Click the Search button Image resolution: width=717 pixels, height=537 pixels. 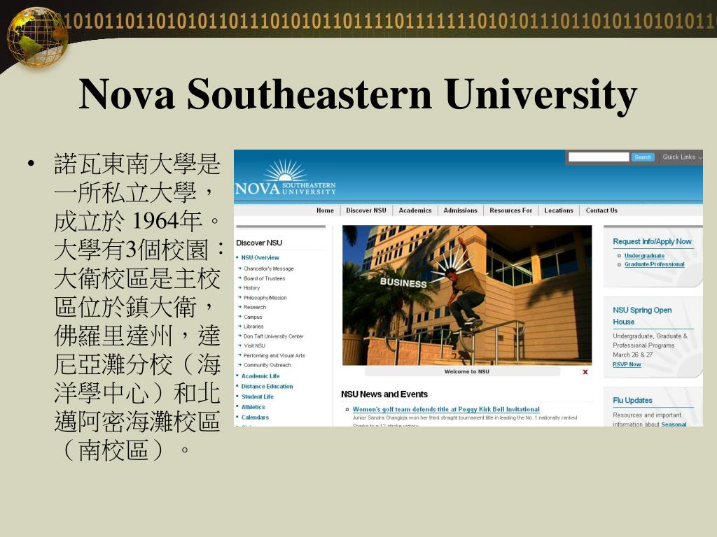(x=643, y=157)
